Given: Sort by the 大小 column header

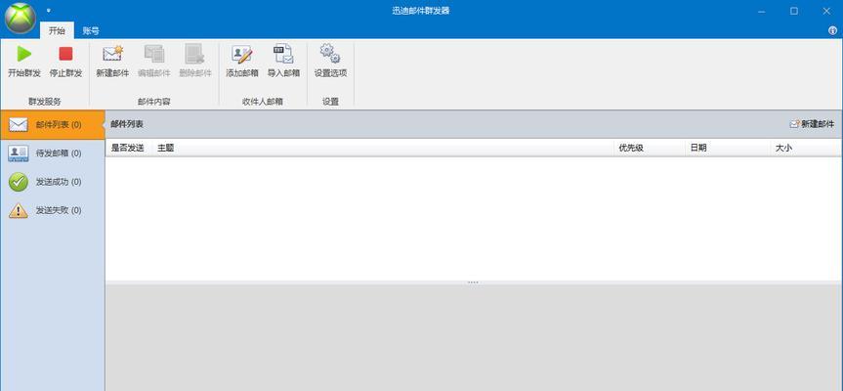Looking at the screenshot, I should [807, 148].
